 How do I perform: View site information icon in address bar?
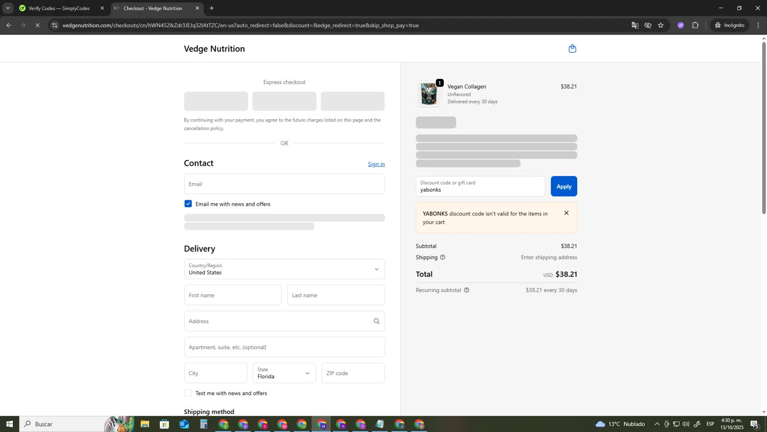click(x=55, y=25)
